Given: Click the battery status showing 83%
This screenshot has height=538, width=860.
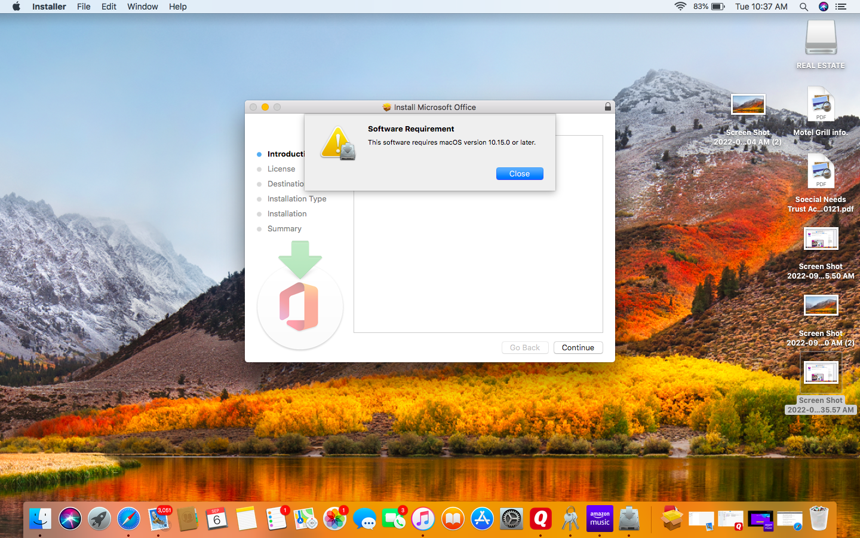Looking at the screenshot, I should pos(709,7).
